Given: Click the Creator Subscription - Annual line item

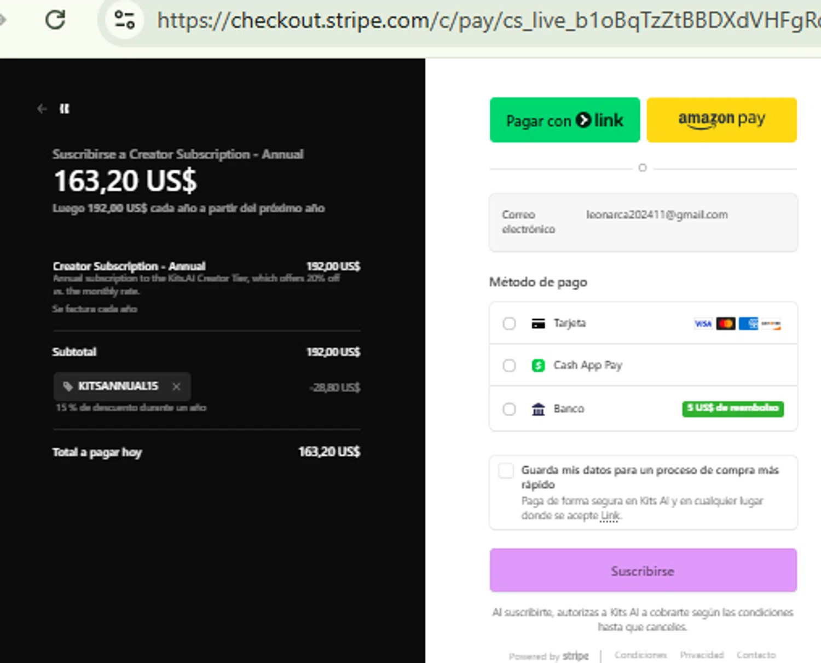Looking at the screenshot, I should coord(129,266).
